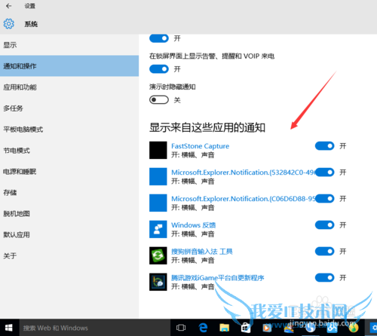Viewport: 377px width, 336px height.
Task: Click the 显示来自这些应用的通知 heading
Action: pyautogui.click(x=207, y=127)
